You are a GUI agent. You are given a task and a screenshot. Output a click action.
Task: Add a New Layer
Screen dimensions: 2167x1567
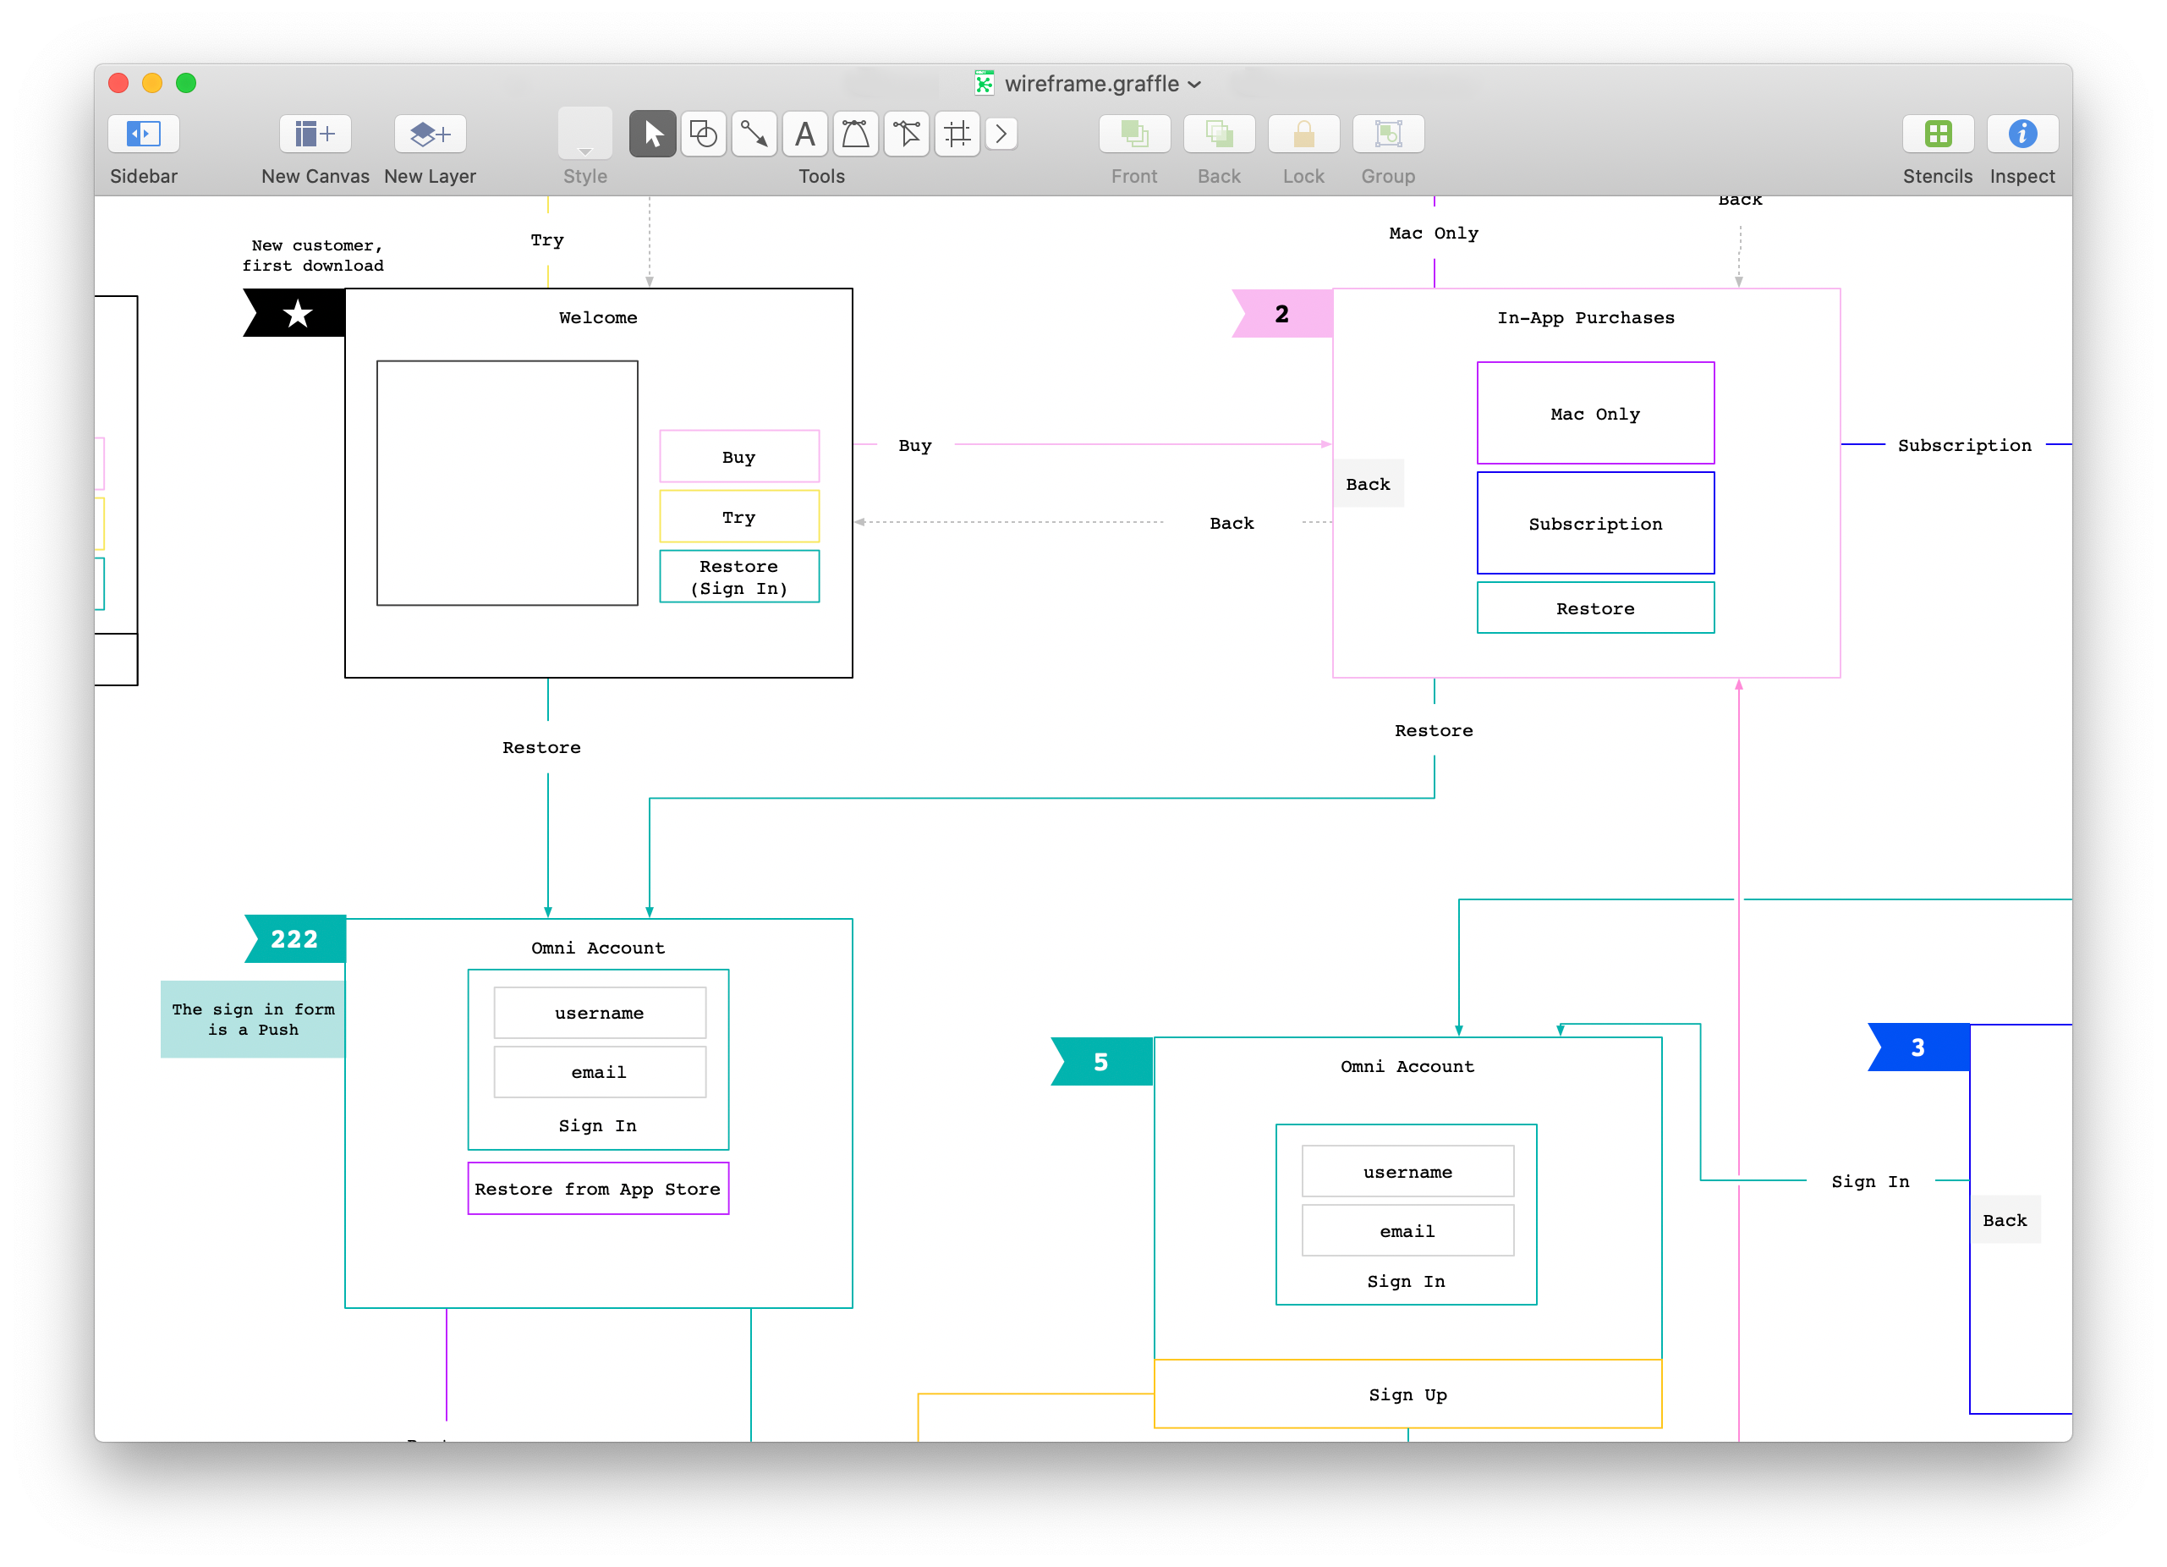tap(430, 134)
